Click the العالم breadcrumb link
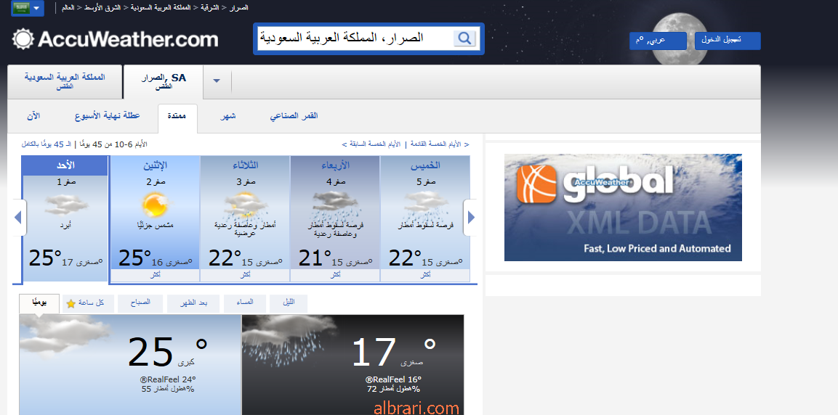838x415 pixels. [68, 8]
